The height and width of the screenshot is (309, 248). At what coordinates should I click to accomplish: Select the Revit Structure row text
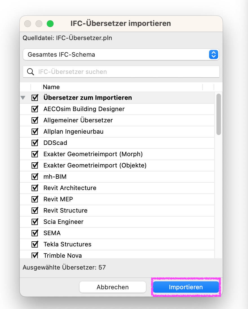(x=65, y=211)
